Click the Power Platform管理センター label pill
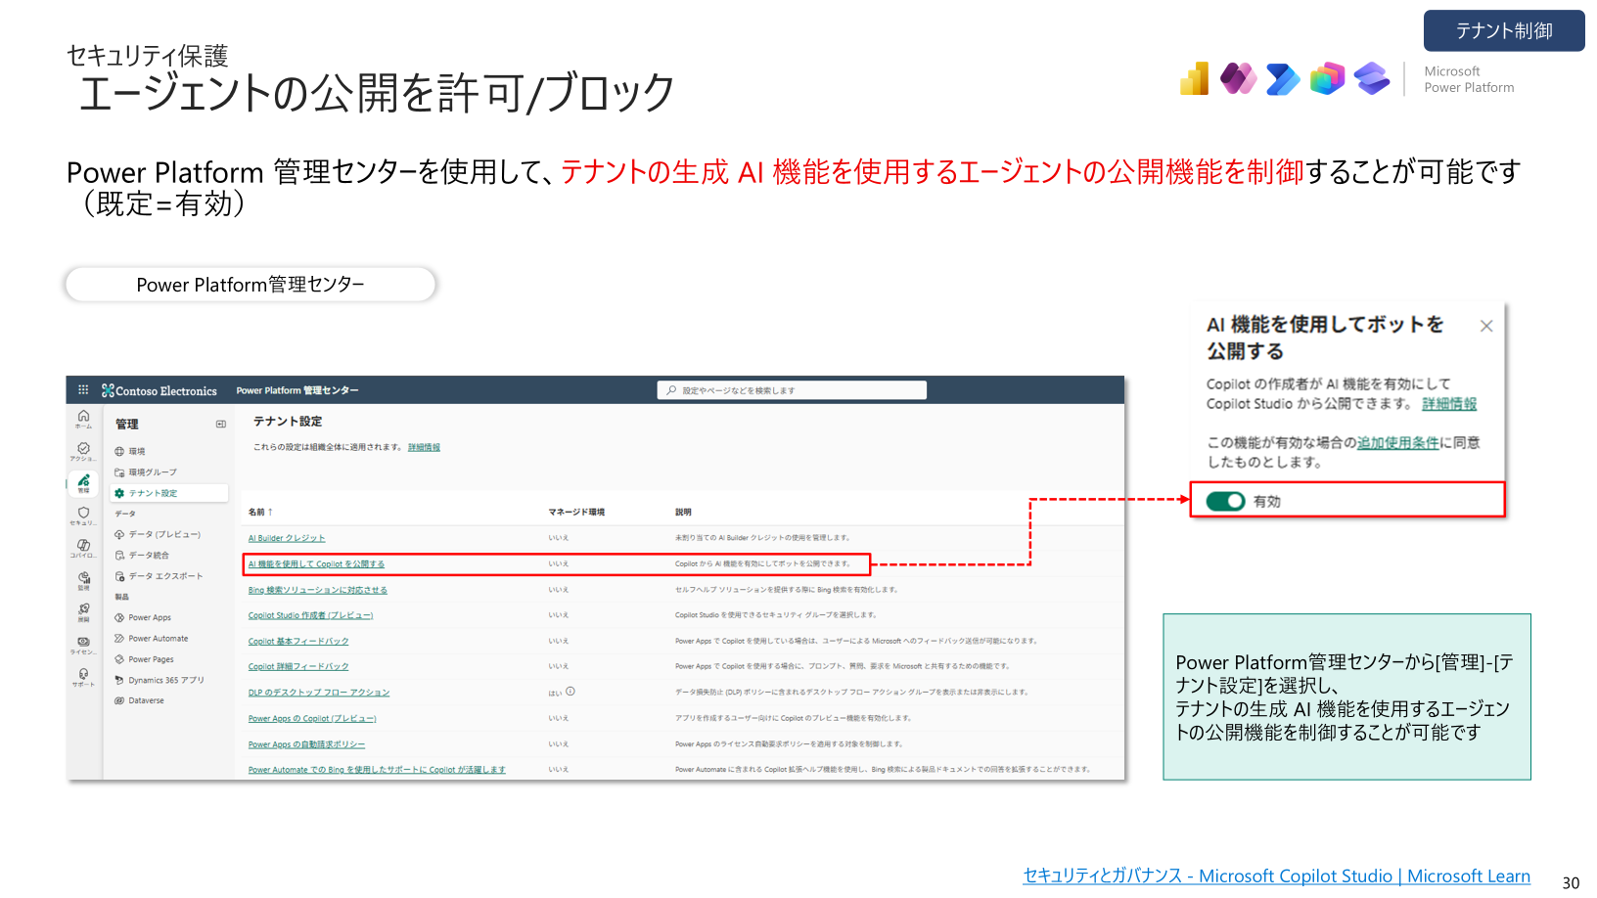The width and height of the screenshot is (1597, 898). [251, 285]
